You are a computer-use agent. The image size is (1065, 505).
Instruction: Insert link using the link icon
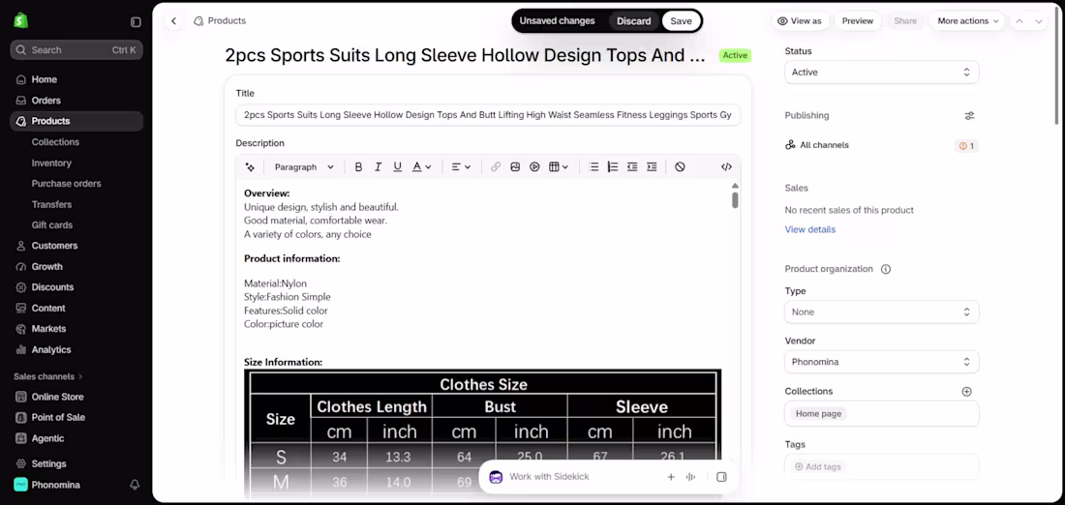(496, 167)
